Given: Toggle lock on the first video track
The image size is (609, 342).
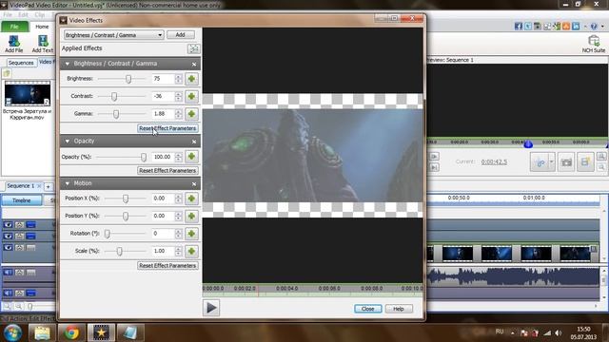Looking at the screenshot, I should 19,225.
